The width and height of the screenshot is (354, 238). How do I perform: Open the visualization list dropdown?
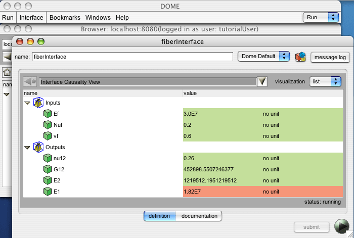pyautogui.click(x=325, y=82)
